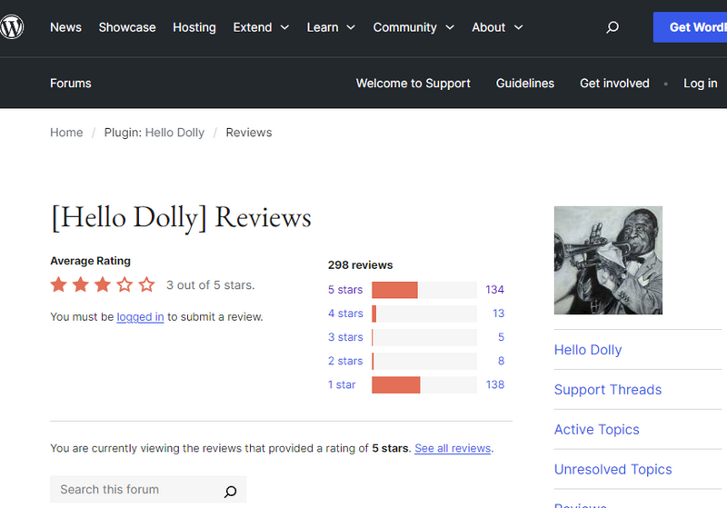Click the WordPress logo icon

click(12, 27)
